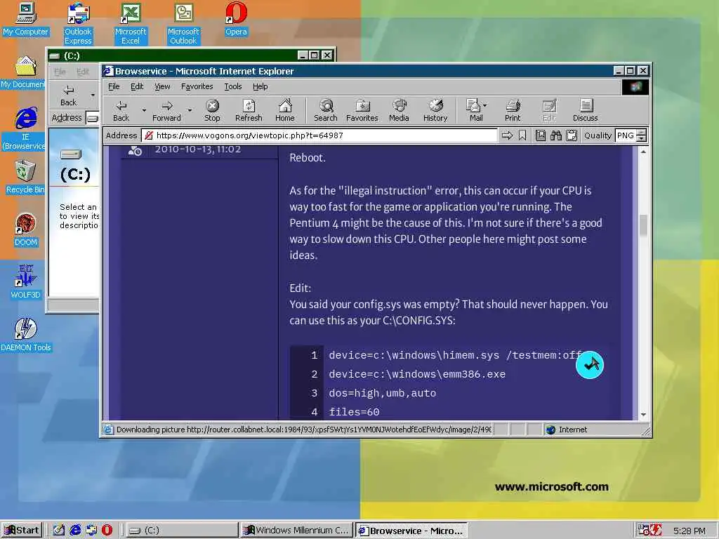The image size is (719, 539).
Task: Open My Computer on the desktop
Action: (25, 19)
